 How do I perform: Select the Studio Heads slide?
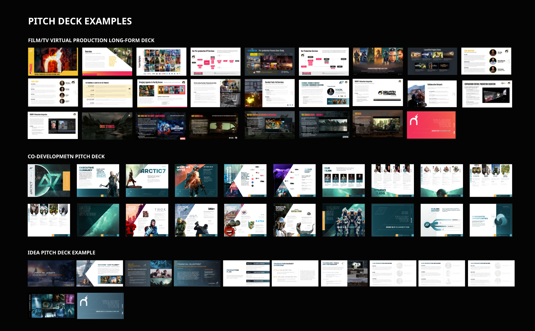(x=393, y=180)
